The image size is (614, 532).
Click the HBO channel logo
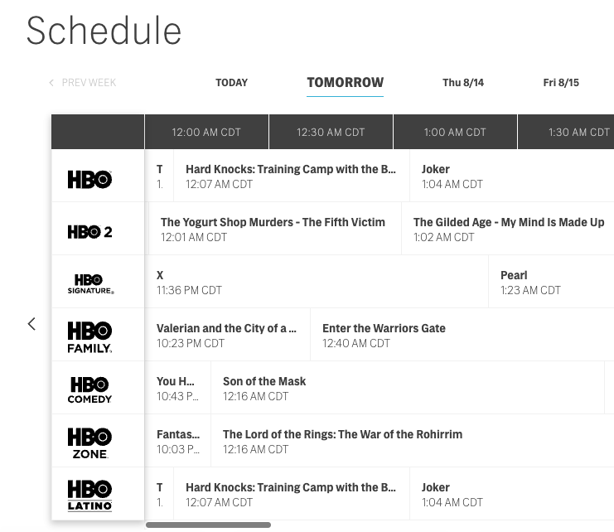89,179
